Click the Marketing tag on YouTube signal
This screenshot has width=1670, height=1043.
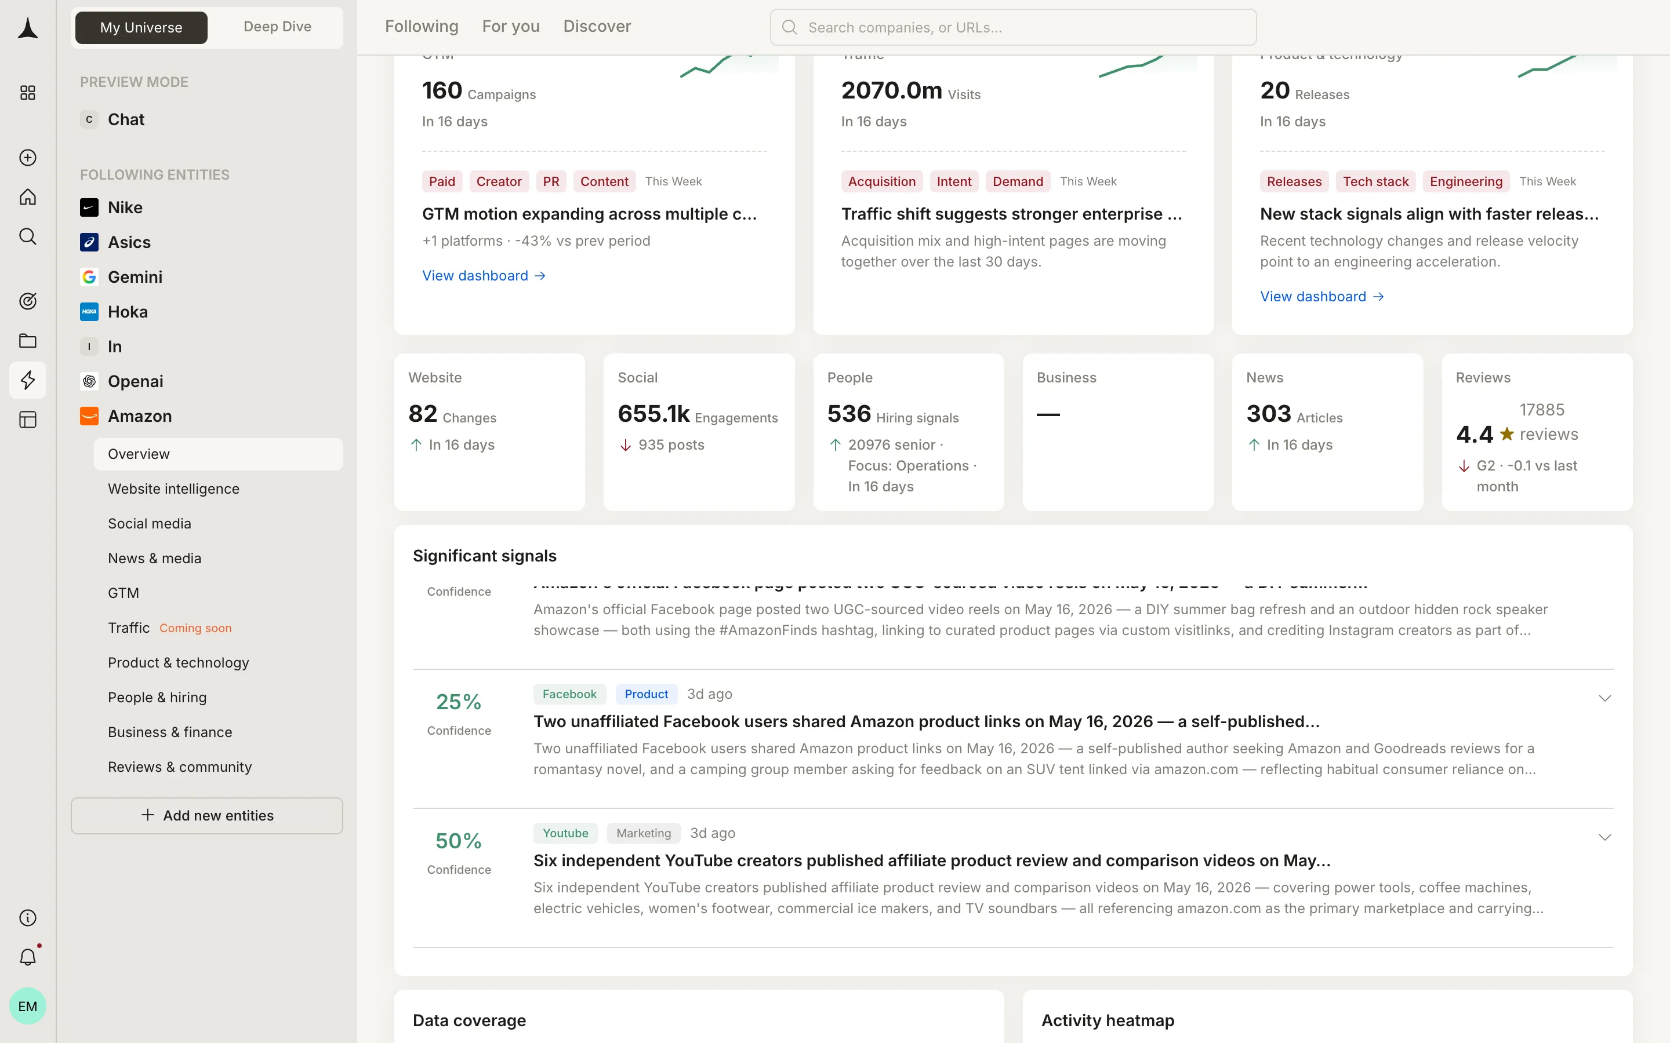click(643, 833)
